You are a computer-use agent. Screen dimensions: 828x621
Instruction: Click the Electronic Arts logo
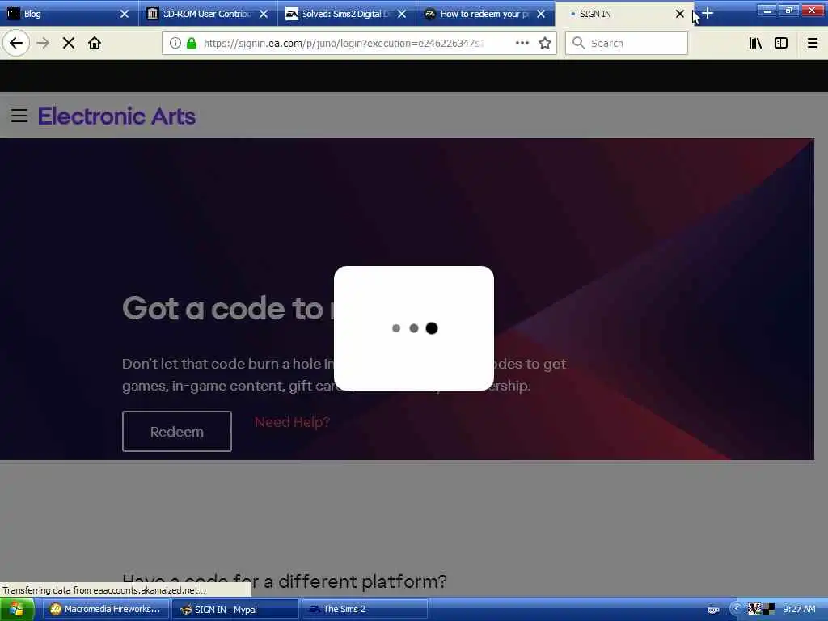pyautogui.click(x=116, y=116)
